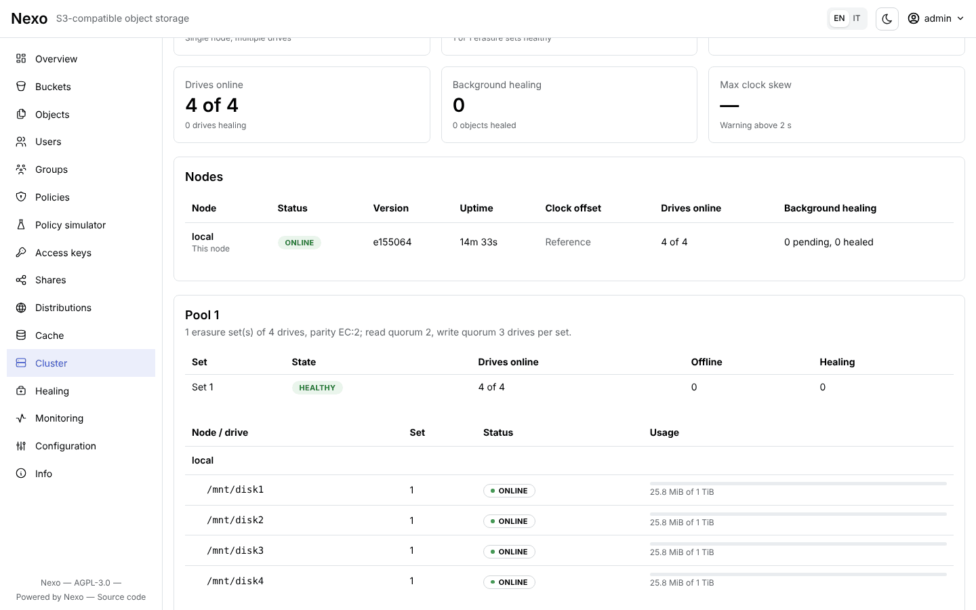This screenshot has width=976, height=610.
Task: Toggle dark mode with moon button
Action: [887, 19]
